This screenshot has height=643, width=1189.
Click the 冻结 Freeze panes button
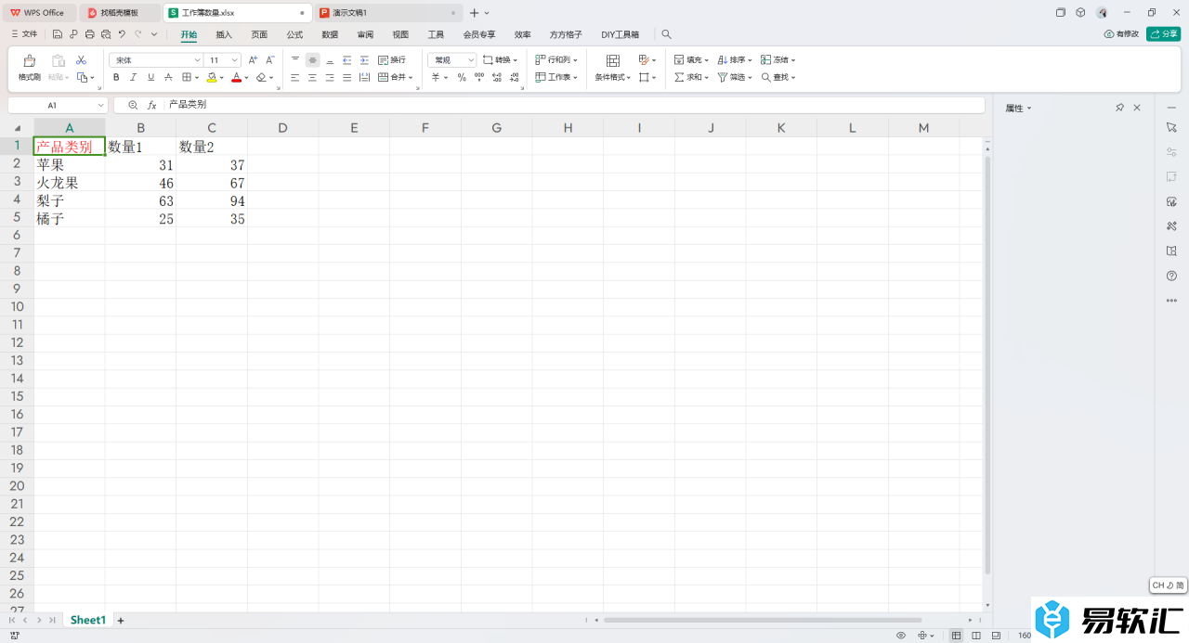(778, 59)
